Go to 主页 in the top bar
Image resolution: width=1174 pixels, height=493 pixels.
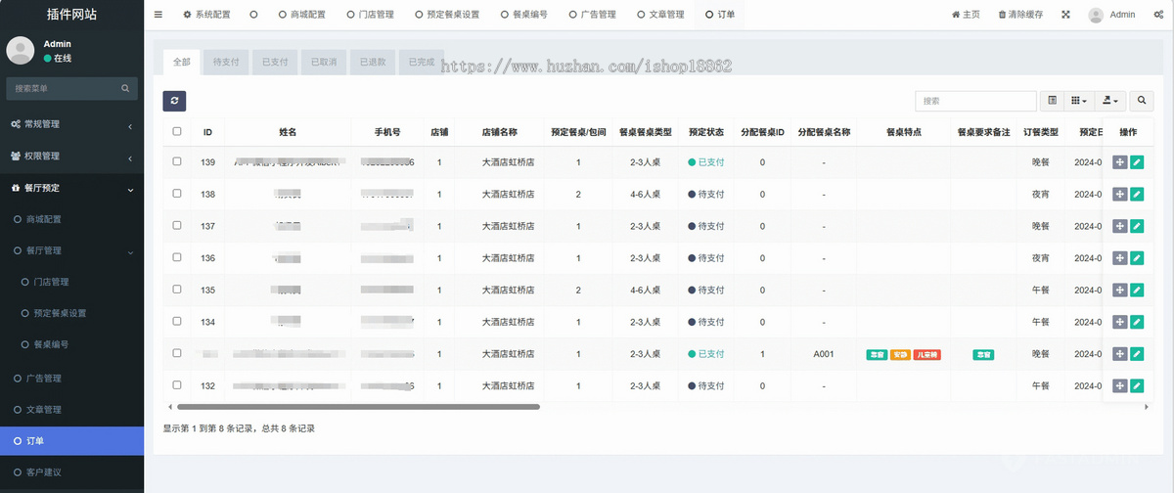(966, 15)
